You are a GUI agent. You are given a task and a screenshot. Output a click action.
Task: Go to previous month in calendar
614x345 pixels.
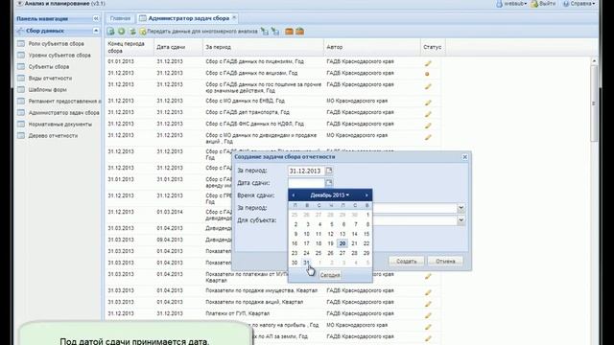[294, 195]
